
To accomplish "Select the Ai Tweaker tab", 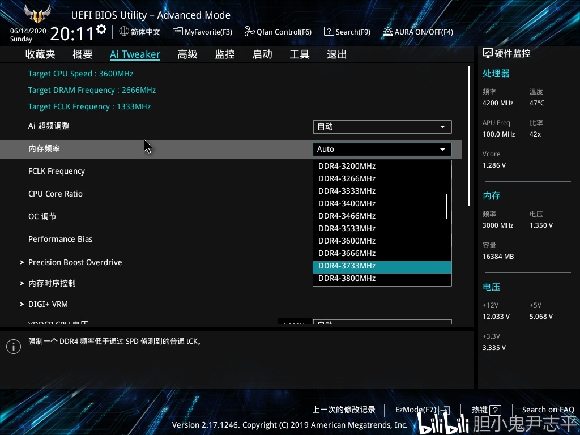I will [x=135, y=54].
